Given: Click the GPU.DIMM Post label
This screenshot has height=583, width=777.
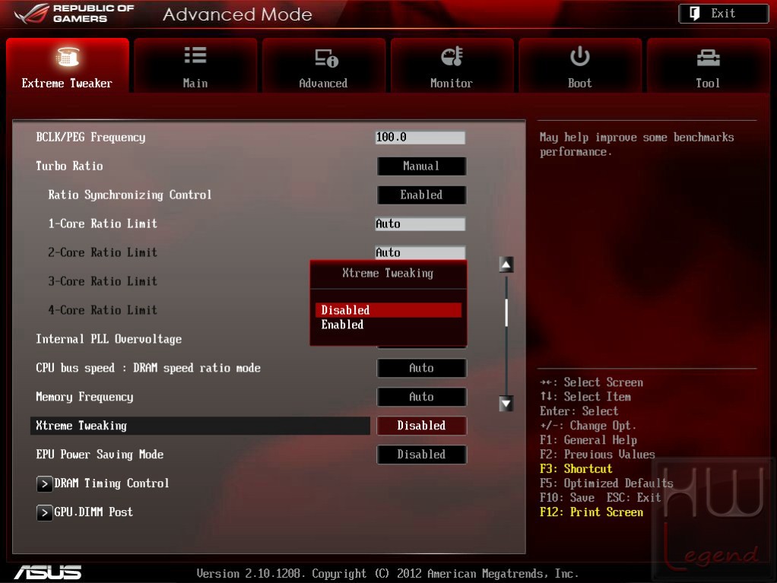Looking at the screenshot, I should pos(94,512).
